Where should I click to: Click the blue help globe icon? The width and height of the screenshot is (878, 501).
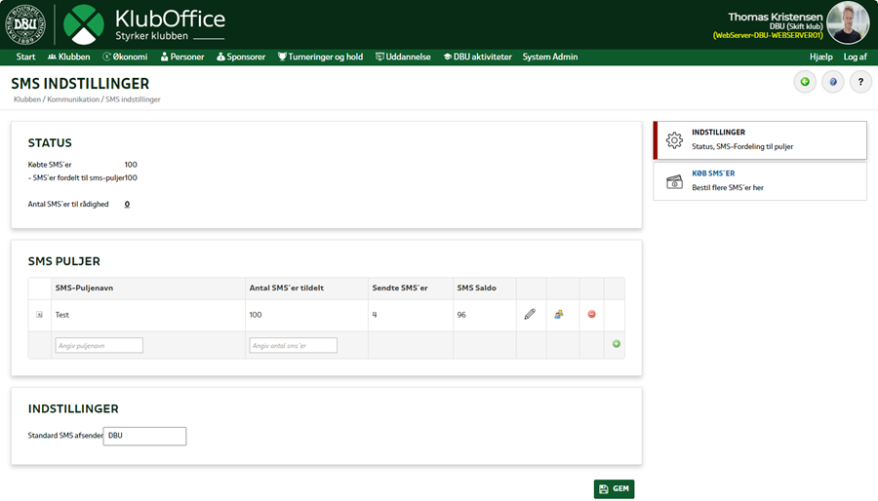833,82
